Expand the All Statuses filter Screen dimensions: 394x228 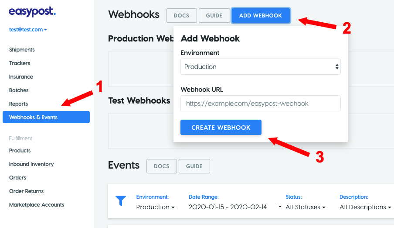click(x=305, y=207)
